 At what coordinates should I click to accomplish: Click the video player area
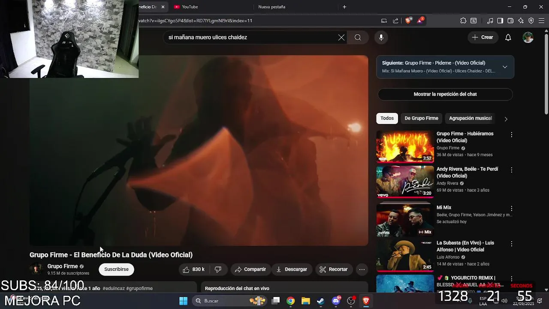click(199, 150)
